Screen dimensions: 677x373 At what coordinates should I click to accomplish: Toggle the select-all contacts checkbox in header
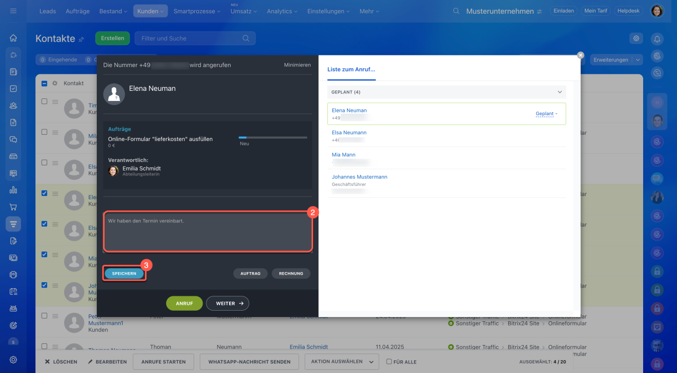click(x=44, y=83)
